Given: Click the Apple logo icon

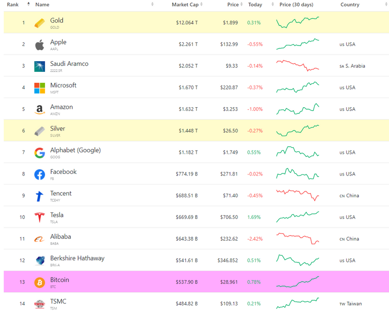Looking at the screenshot, I should [40, 45].
